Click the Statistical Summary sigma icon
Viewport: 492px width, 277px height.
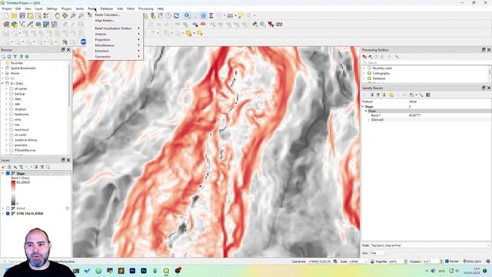pos(211,15)
